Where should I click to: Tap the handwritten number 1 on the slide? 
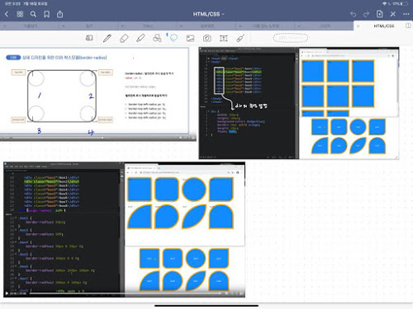(40, 96)
